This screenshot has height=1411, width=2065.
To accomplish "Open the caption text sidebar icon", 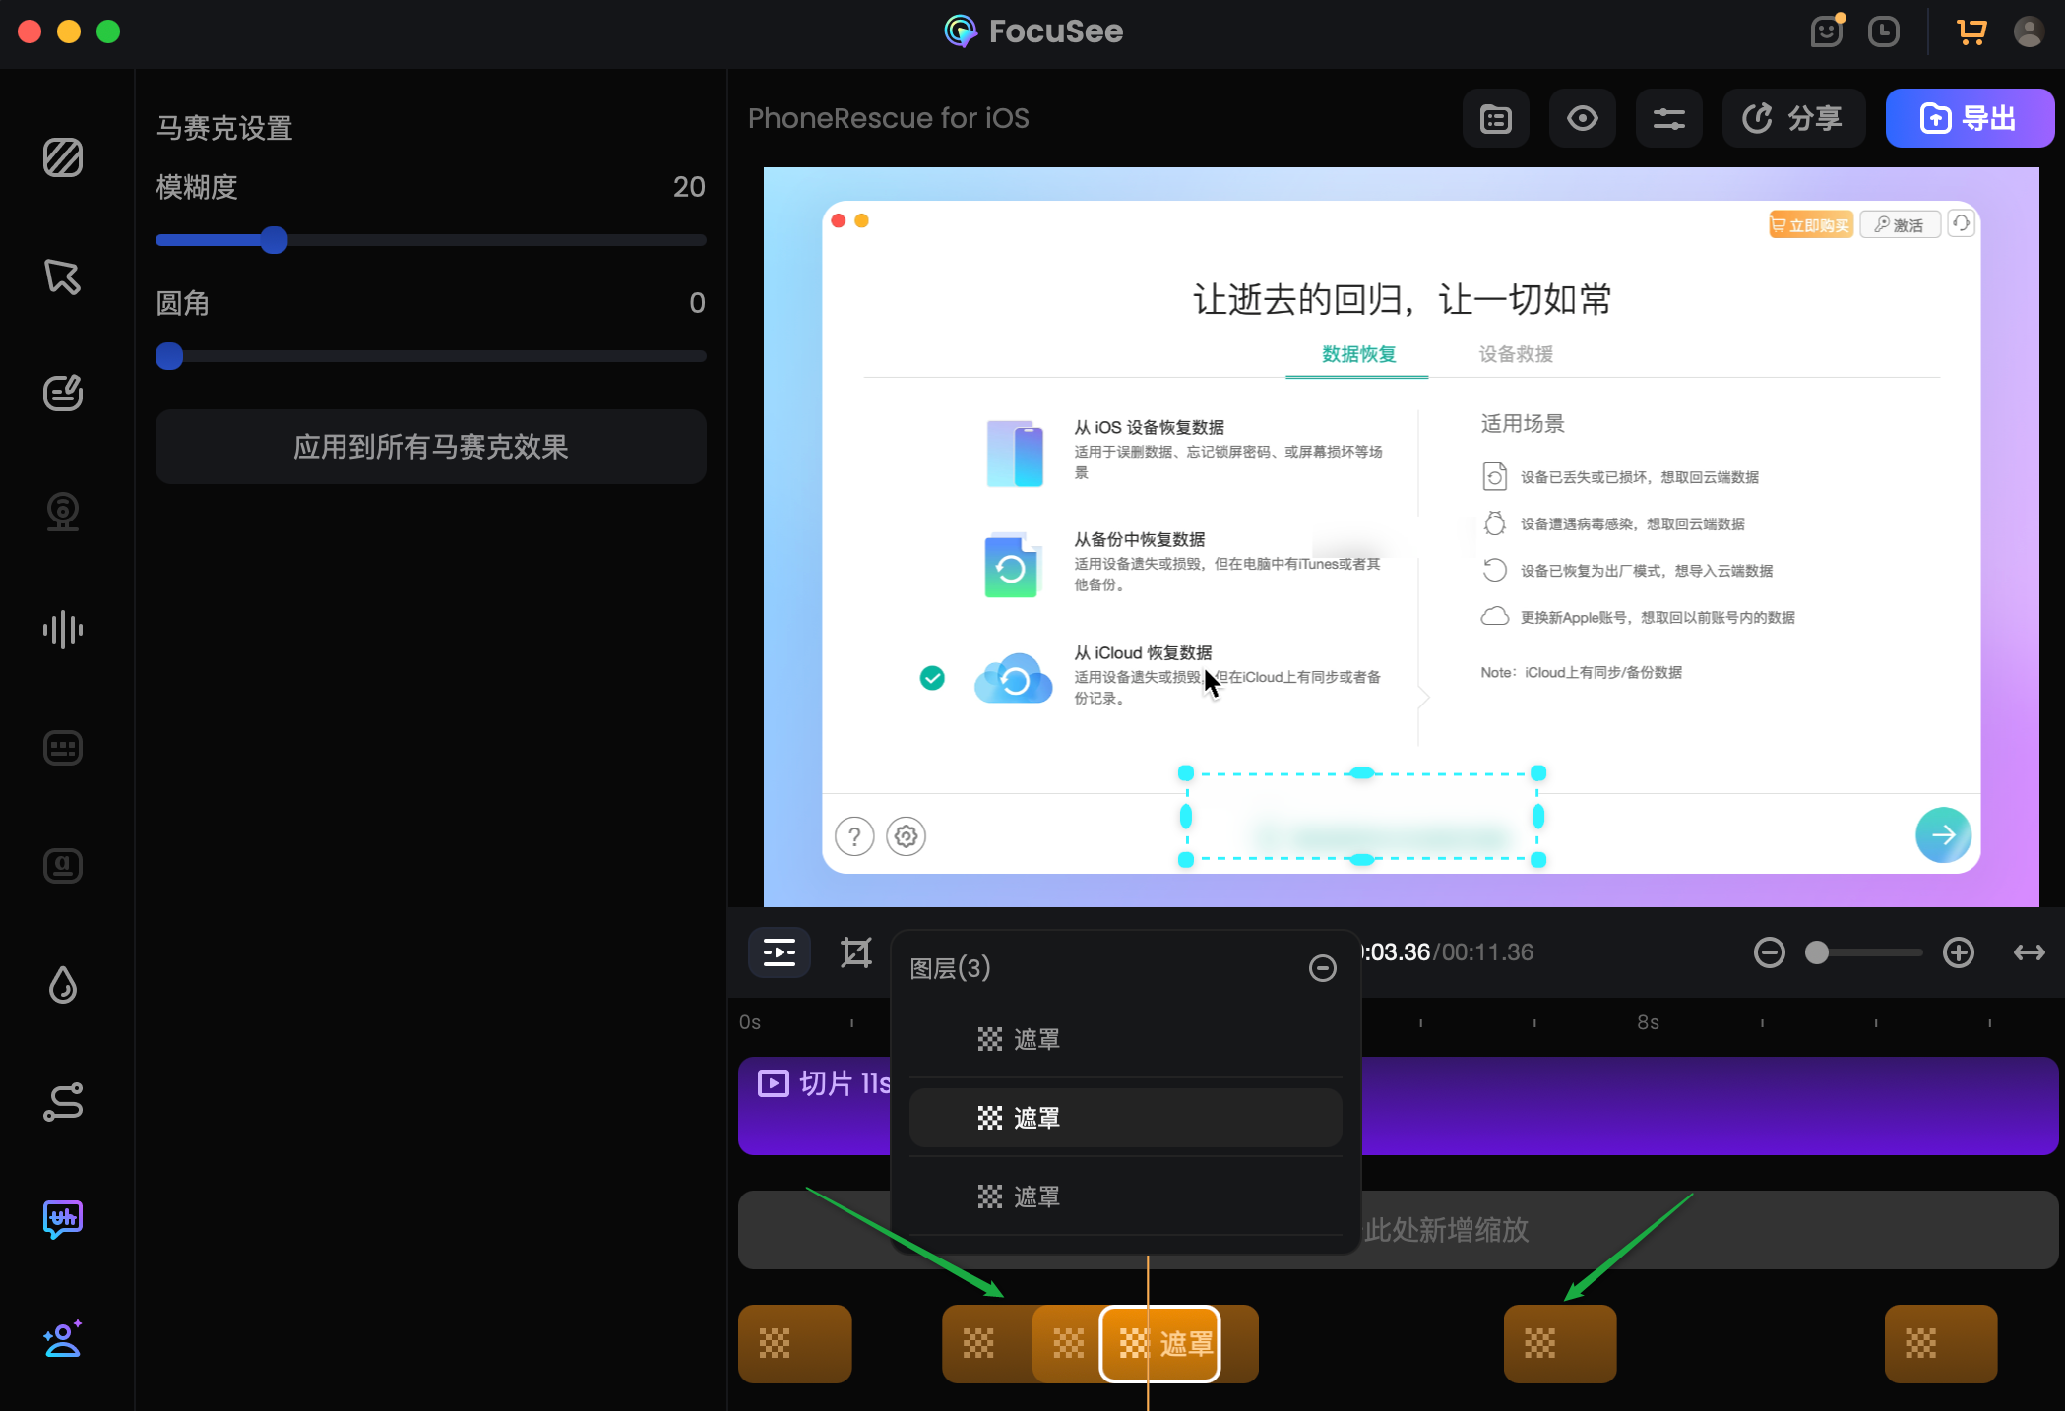I will [x=63, y=866].
